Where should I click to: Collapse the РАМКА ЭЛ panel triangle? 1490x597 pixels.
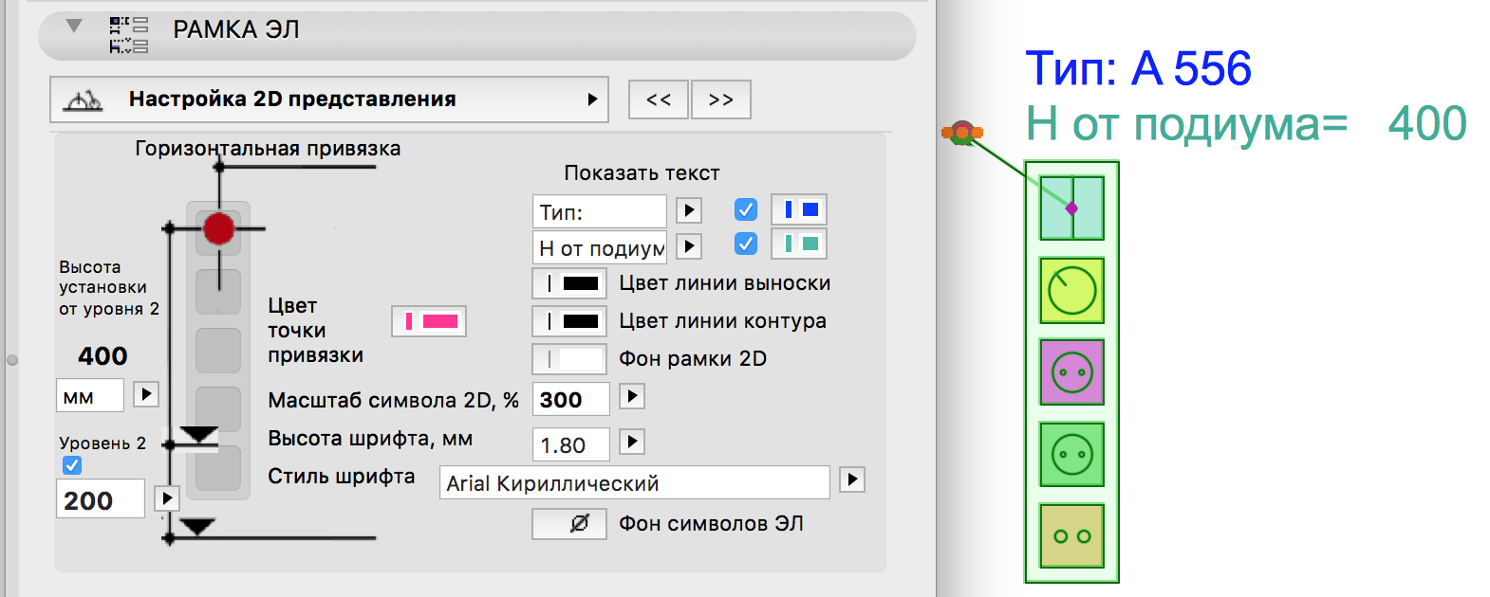click(x=74, y=27)
